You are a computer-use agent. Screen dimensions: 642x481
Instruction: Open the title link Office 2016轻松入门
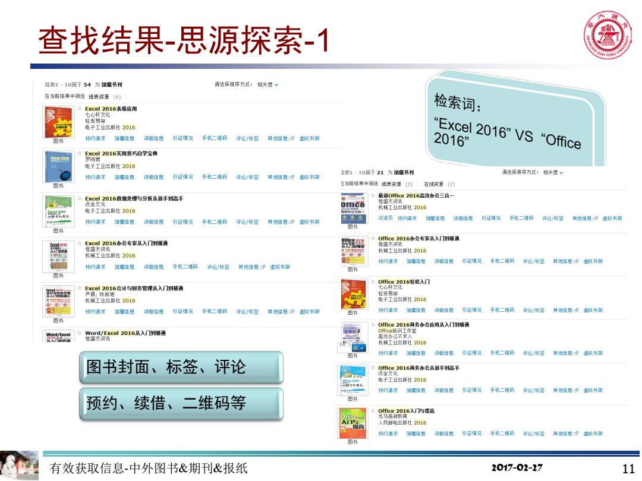point(404,281)
